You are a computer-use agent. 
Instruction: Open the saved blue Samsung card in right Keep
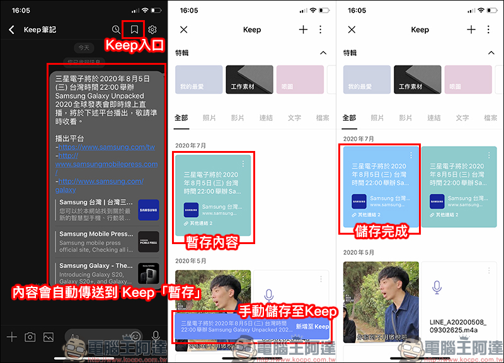(x=381, y=187)
